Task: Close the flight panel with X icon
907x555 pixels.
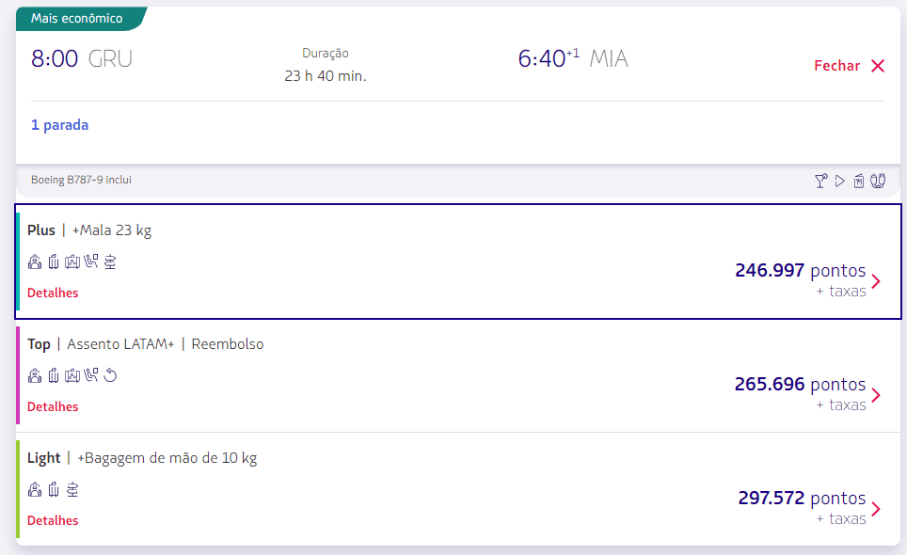Action: coord(878,66)
